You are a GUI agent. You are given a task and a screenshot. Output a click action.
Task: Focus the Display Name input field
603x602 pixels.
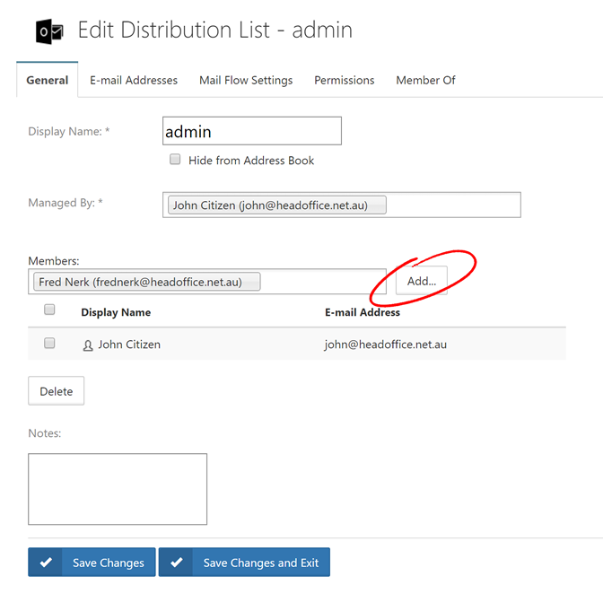tap(252, 131)
